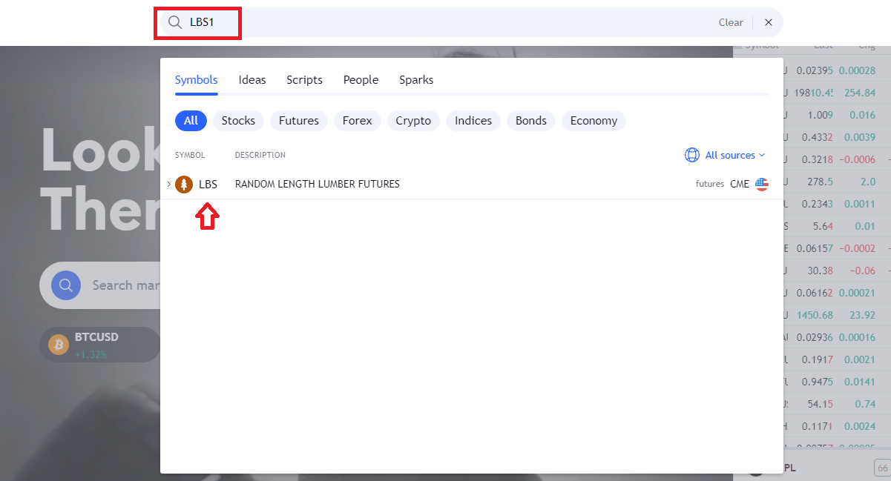The image size is (891, 481).
Task: Open the Sparks tab
Action: [x=416, y=80]
